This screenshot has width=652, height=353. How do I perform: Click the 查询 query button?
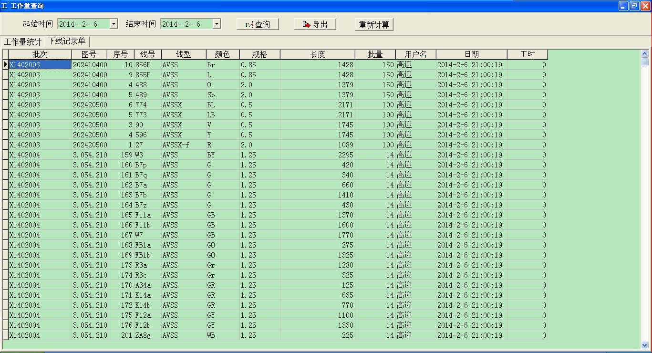[258, 24]
